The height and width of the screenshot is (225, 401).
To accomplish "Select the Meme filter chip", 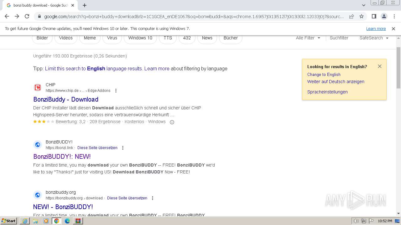I will (x=90, y=38).
